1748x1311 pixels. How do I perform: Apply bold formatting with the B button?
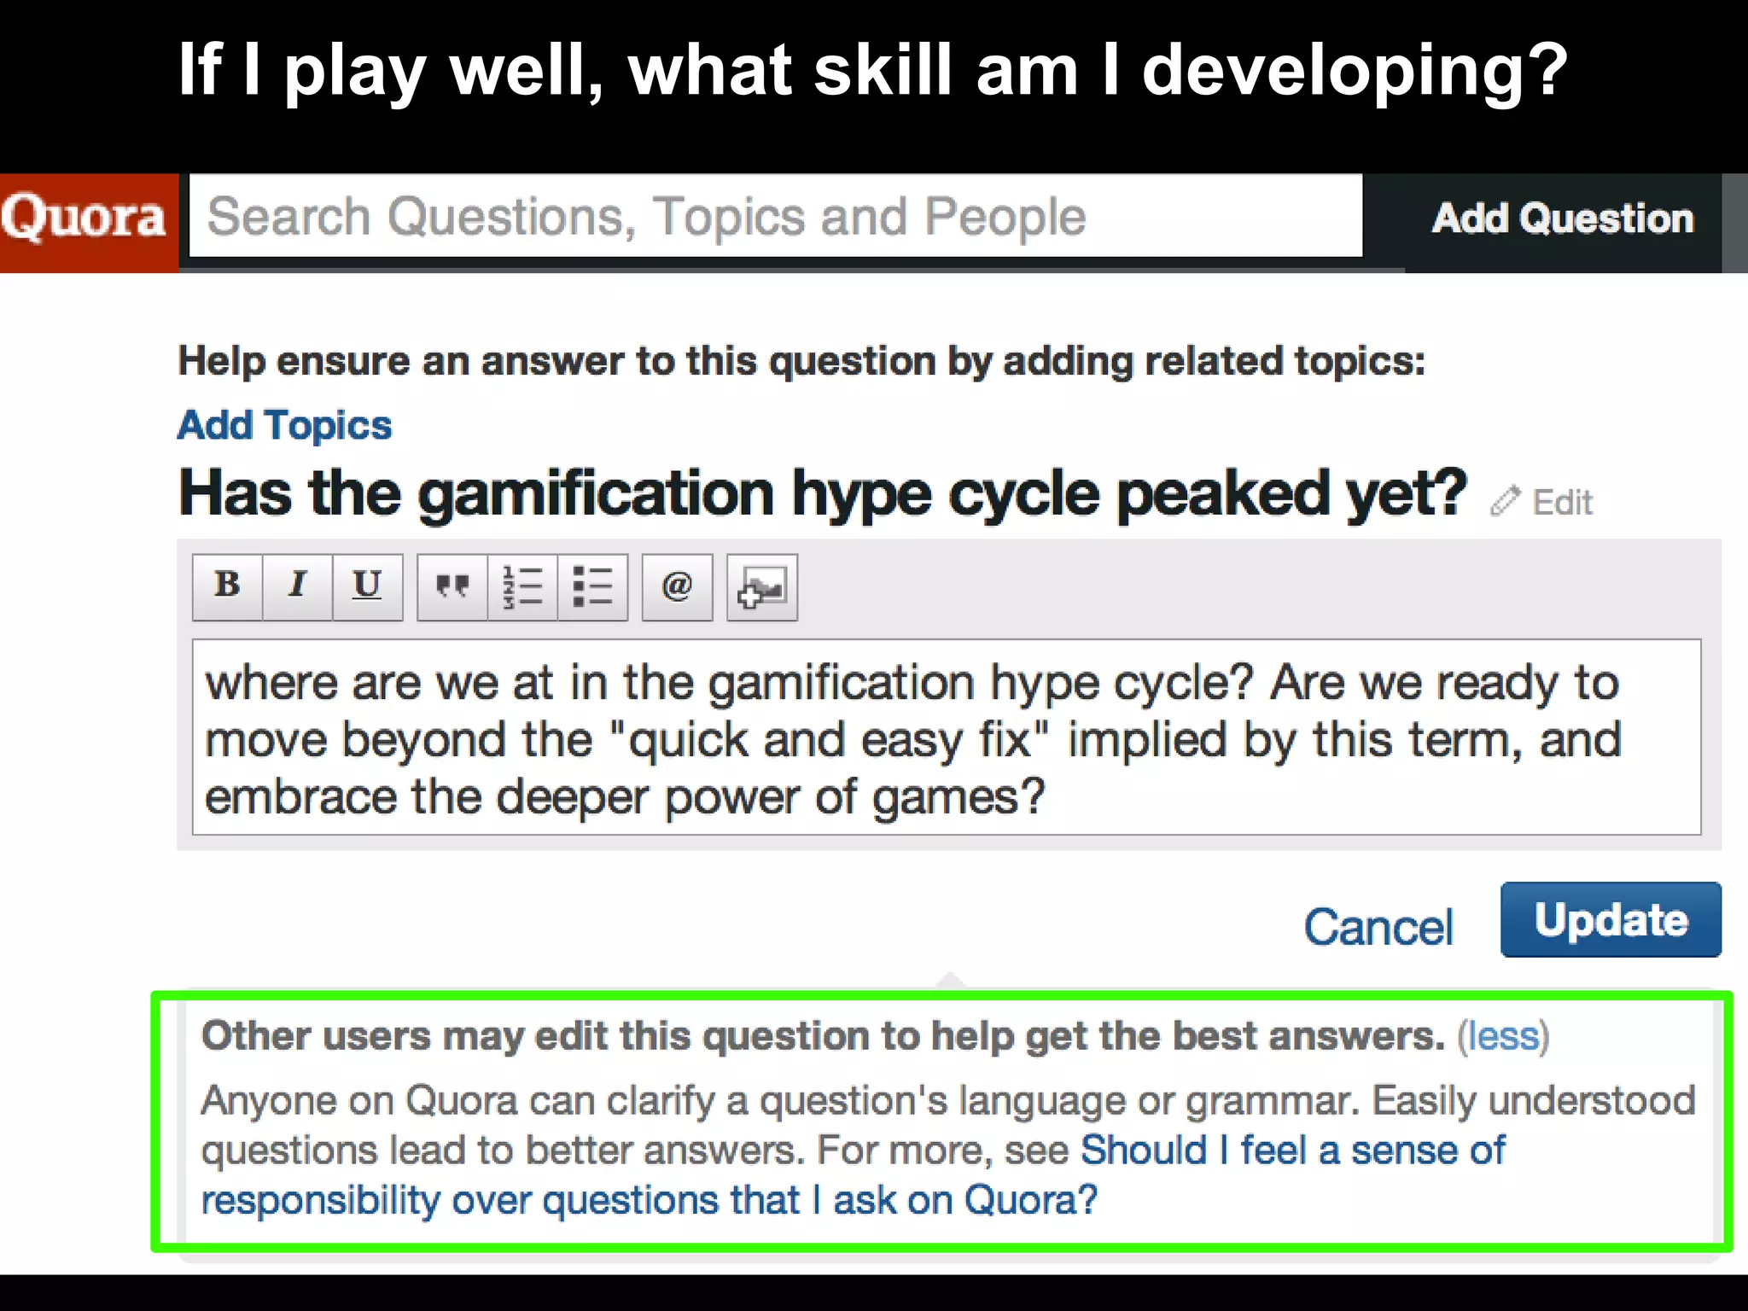227,586
